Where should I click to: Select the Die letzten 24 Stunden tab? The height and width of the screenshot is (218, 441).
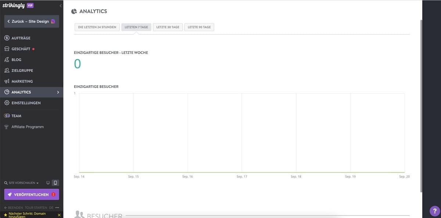97,27
